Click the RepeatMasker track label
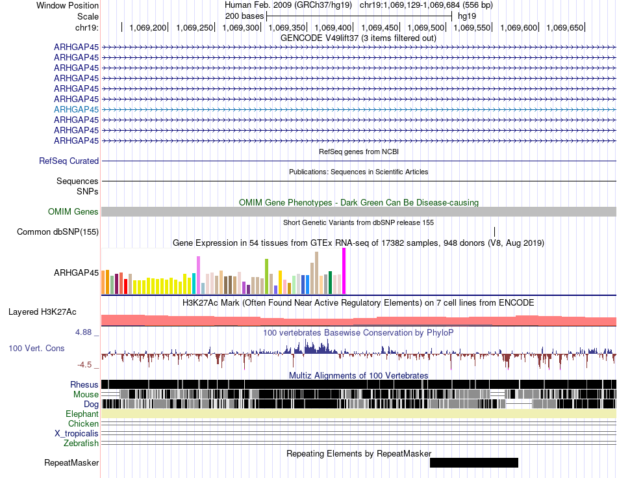Image resolution: width=617 pixels, height=478 pixels. point(71,463)
